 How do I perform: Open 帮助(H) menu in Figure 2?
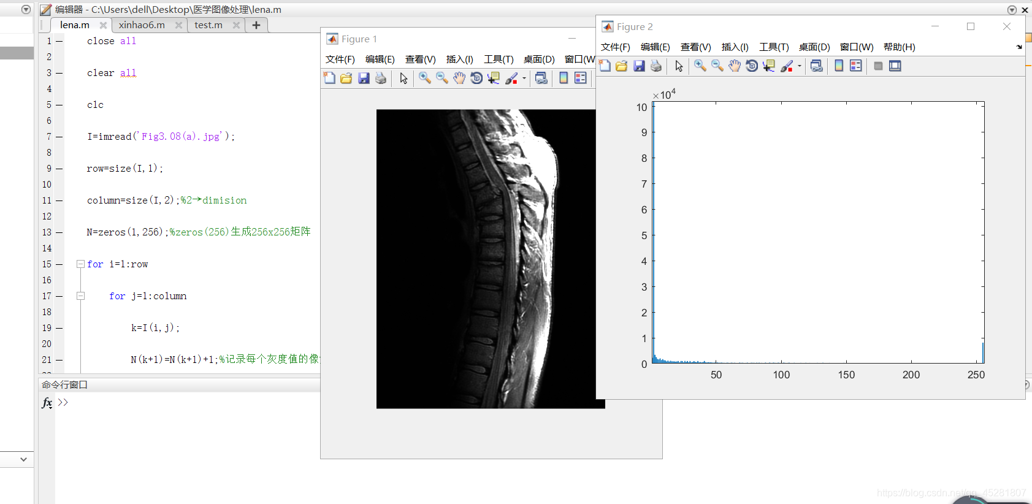point(899,47)
